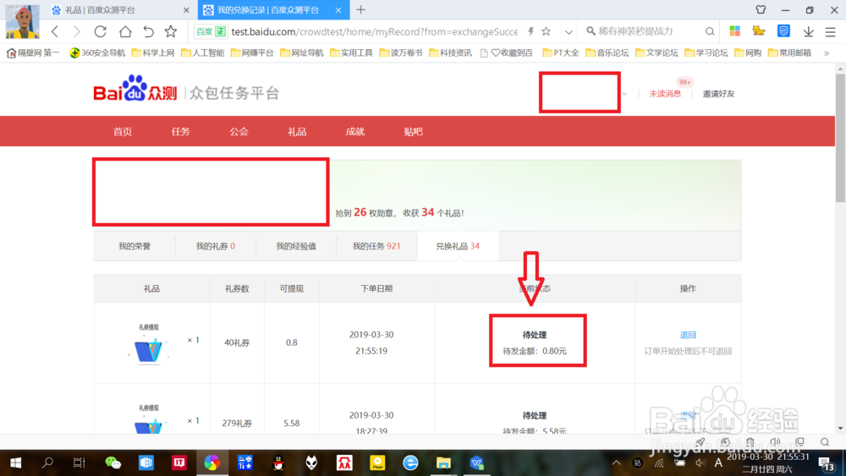Open 音乐论坛 bookmark folder

point(607,52)
